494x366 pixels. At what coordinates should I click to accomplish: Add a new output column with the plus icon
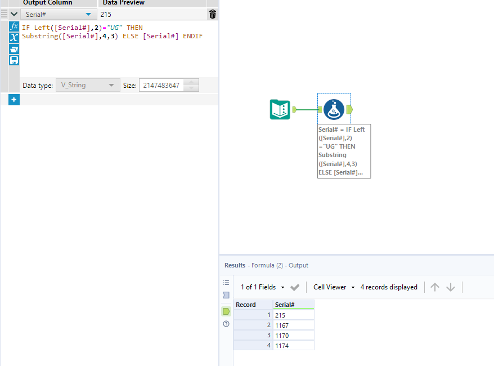(x=14, y=99)
